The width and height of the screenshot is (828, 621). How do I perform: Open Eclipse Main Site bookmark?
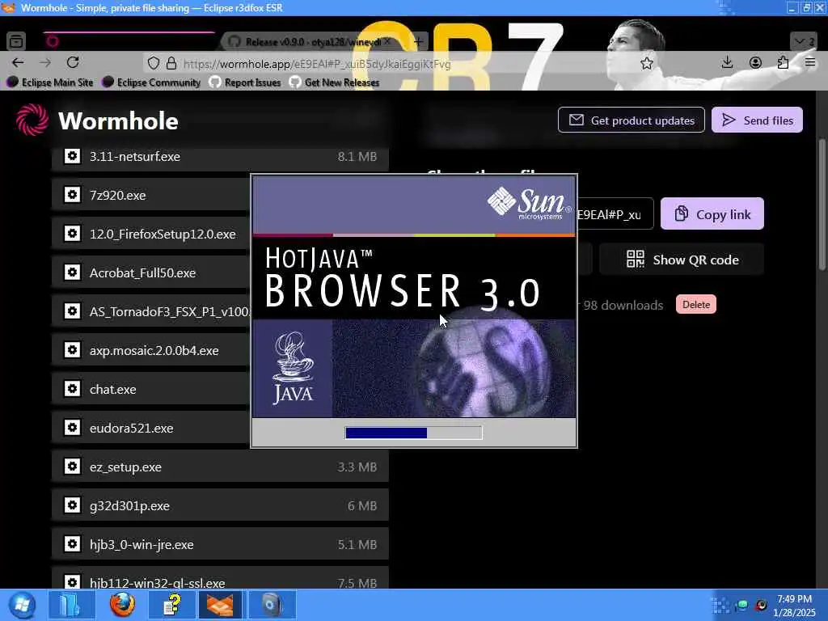click(x=50, y=82)
